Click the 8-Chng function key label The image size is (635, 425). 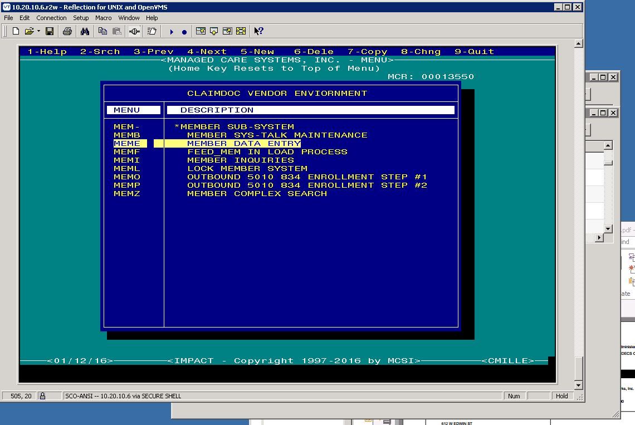tap(421, 51)
